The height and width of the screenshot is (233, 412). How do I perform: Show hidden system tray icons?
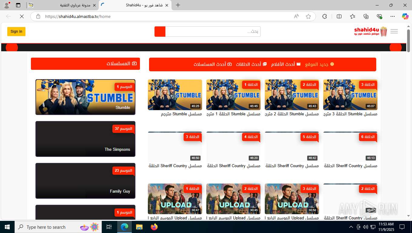click(351, 227)
